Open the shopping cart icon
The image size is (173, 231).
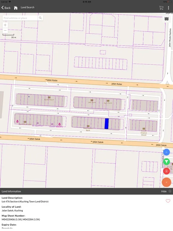(161, 8)
